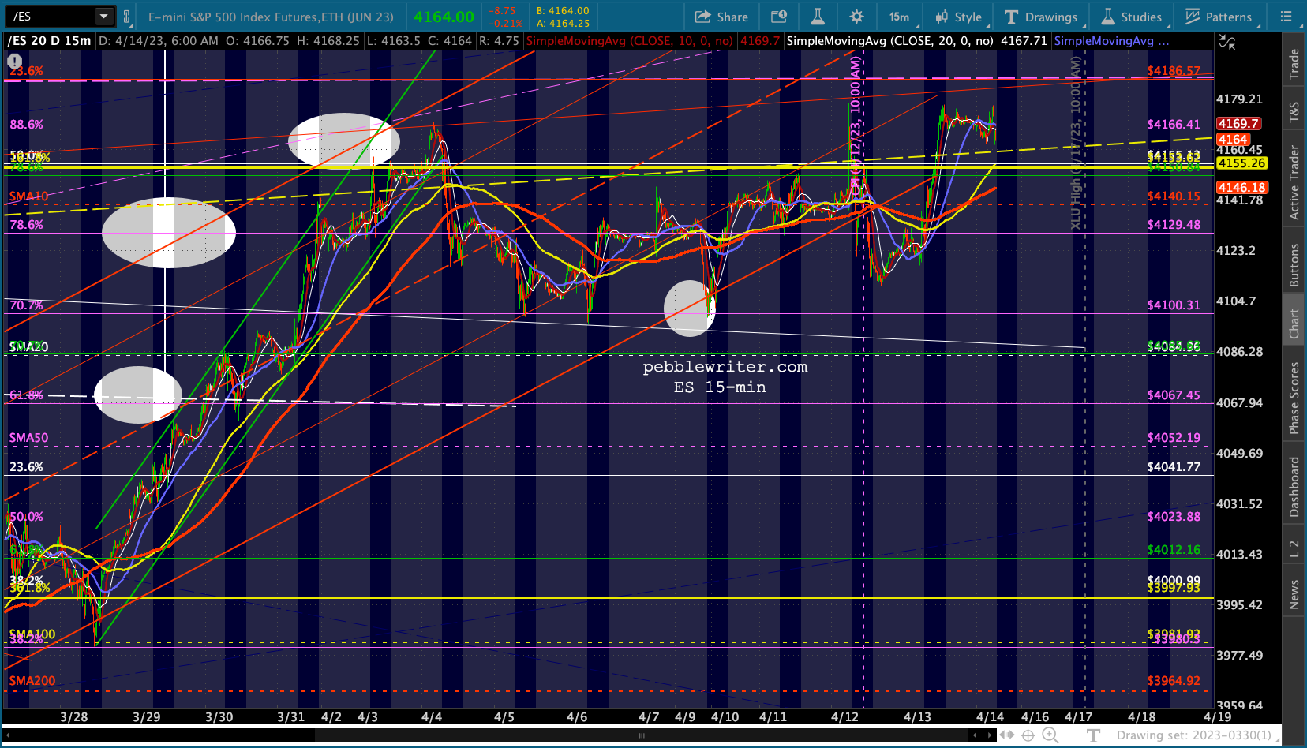Open the Trade sidebar tab
Viewport: 1307px width, 748px height.
click(x=1294, y=65)
